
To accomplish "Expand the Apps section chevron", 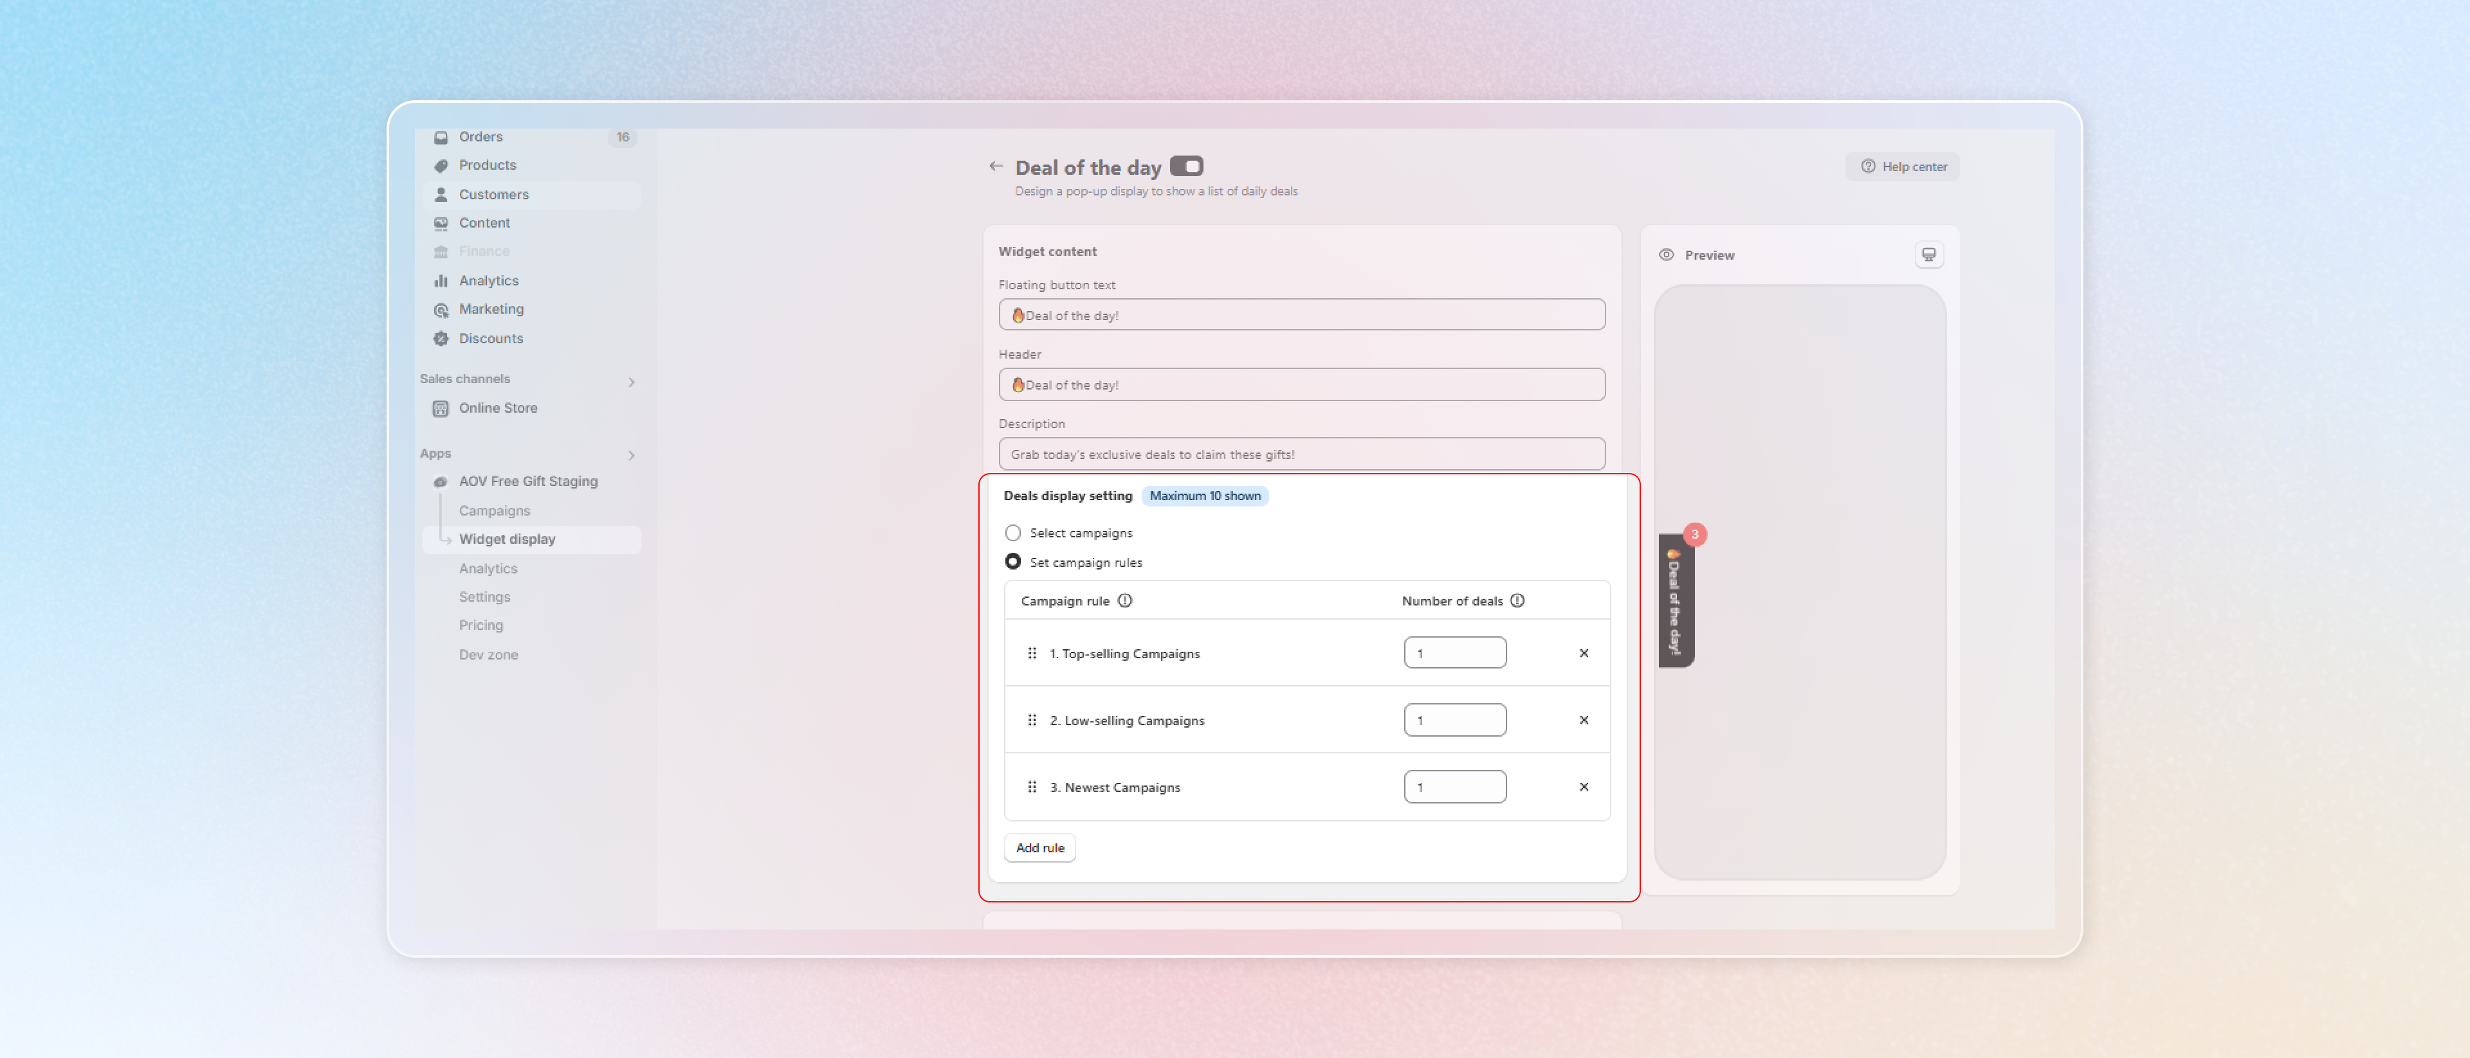I will [x=631, y=455].
